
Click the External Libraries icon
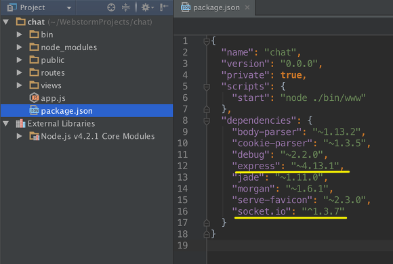pos(20,123)
